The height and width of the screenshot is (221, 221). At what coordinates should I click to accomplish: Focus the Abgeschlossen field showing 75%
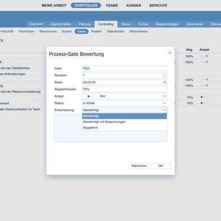click(x=125, y=89)
